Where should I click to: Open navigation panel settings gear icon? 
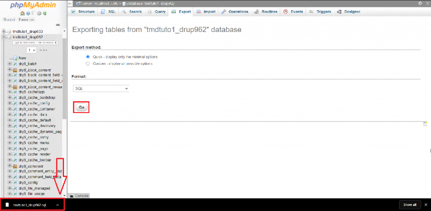point(39,13)
